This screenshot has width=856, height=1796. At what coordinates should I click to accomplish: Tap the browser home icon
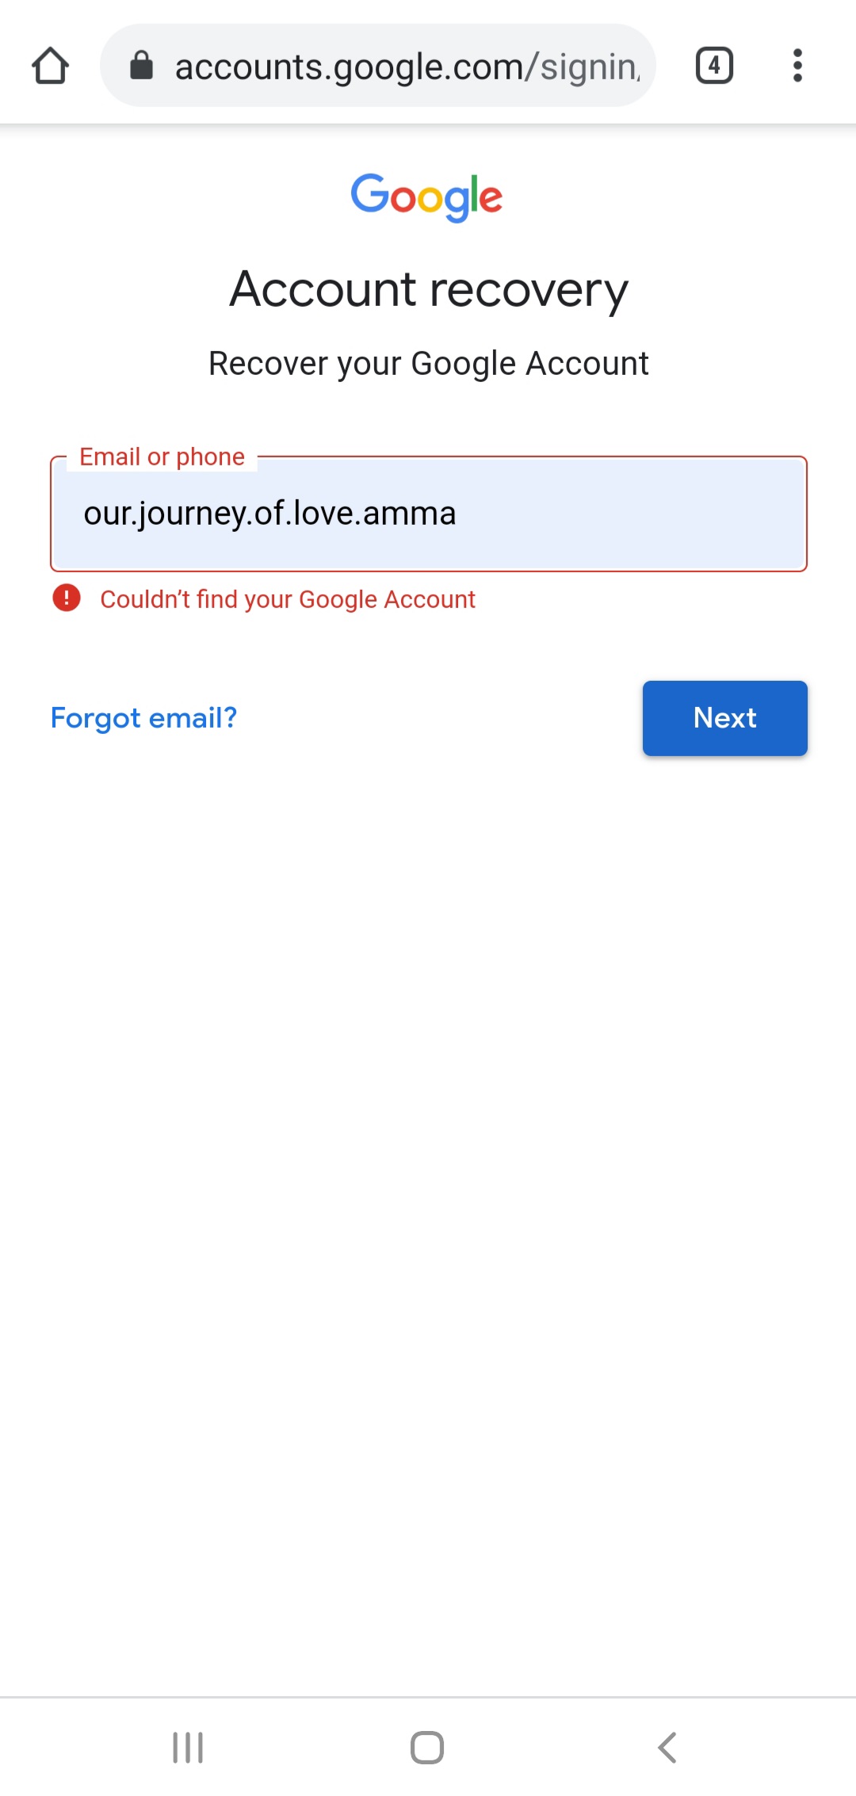pyautogui.click(x=50, y=66)
